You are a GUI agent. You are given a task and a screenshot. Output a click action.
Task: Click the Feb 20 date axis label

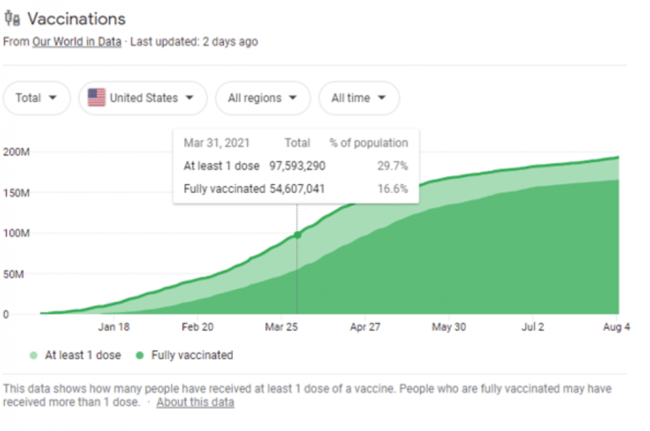pos(197,328)
